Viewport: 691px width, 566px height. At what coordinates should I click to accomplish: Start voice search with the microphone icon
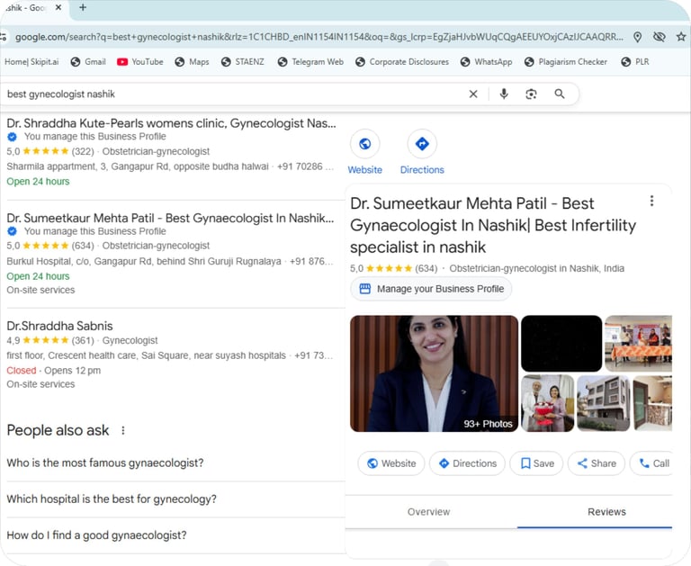click(504, 94)
